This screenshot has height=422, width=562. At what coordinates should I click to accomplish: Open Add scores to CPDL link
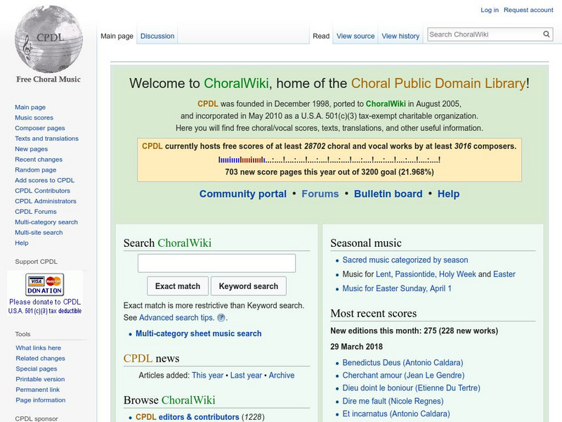44,180
